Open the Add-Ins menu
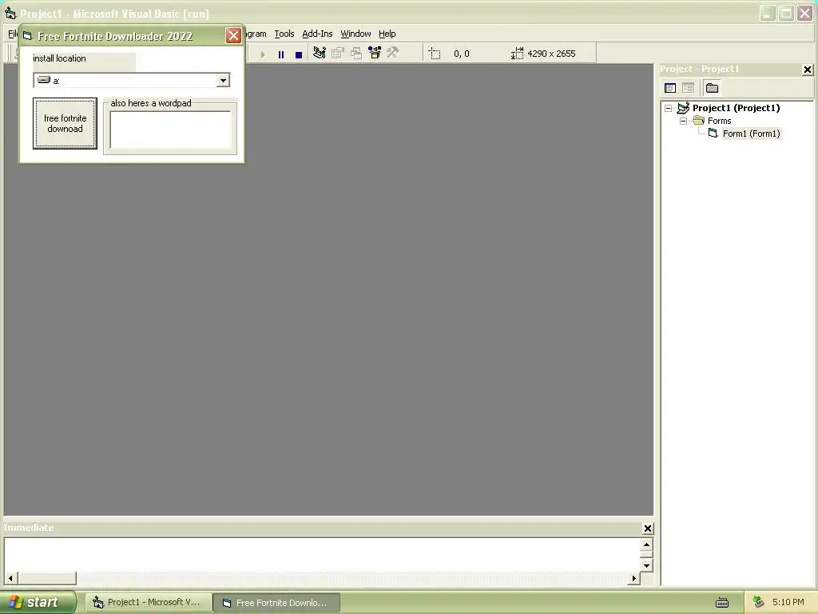 pyautogui.click(x=317, y=34)
